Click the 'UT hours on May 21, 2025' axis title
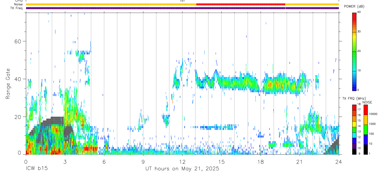 coord(182,169)
